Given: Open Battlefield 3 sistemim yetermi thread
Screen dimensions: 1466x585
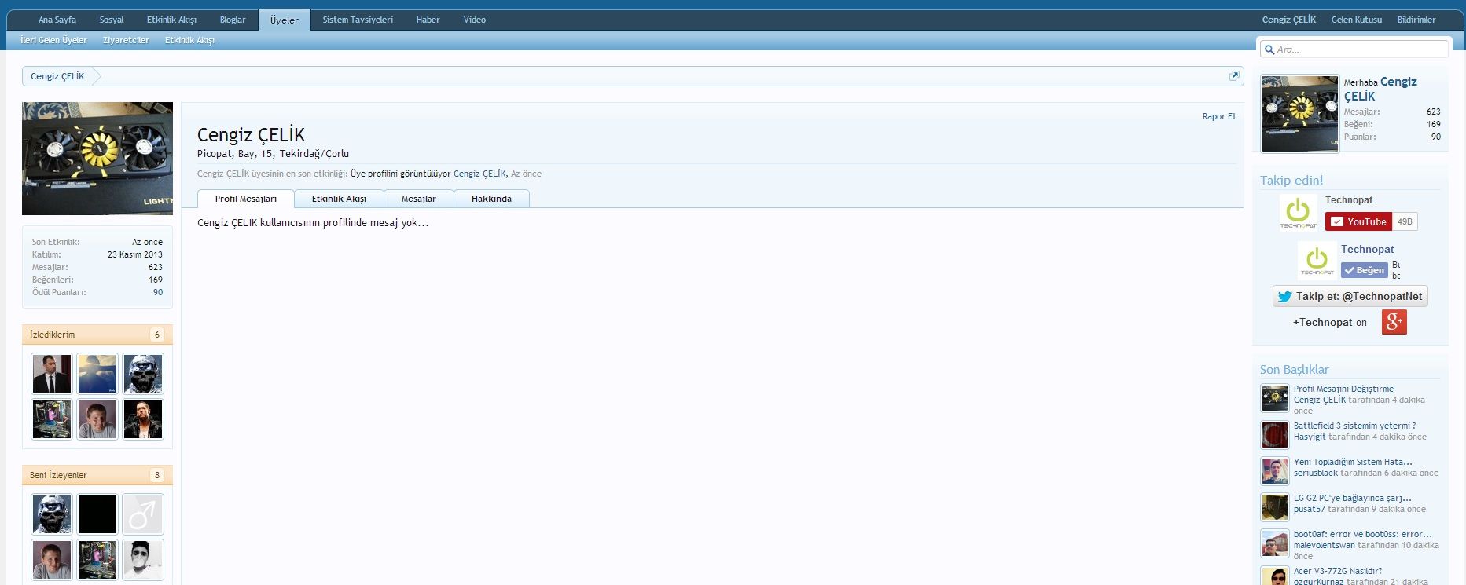Looking at the screenshot, I should (1354, 426).
